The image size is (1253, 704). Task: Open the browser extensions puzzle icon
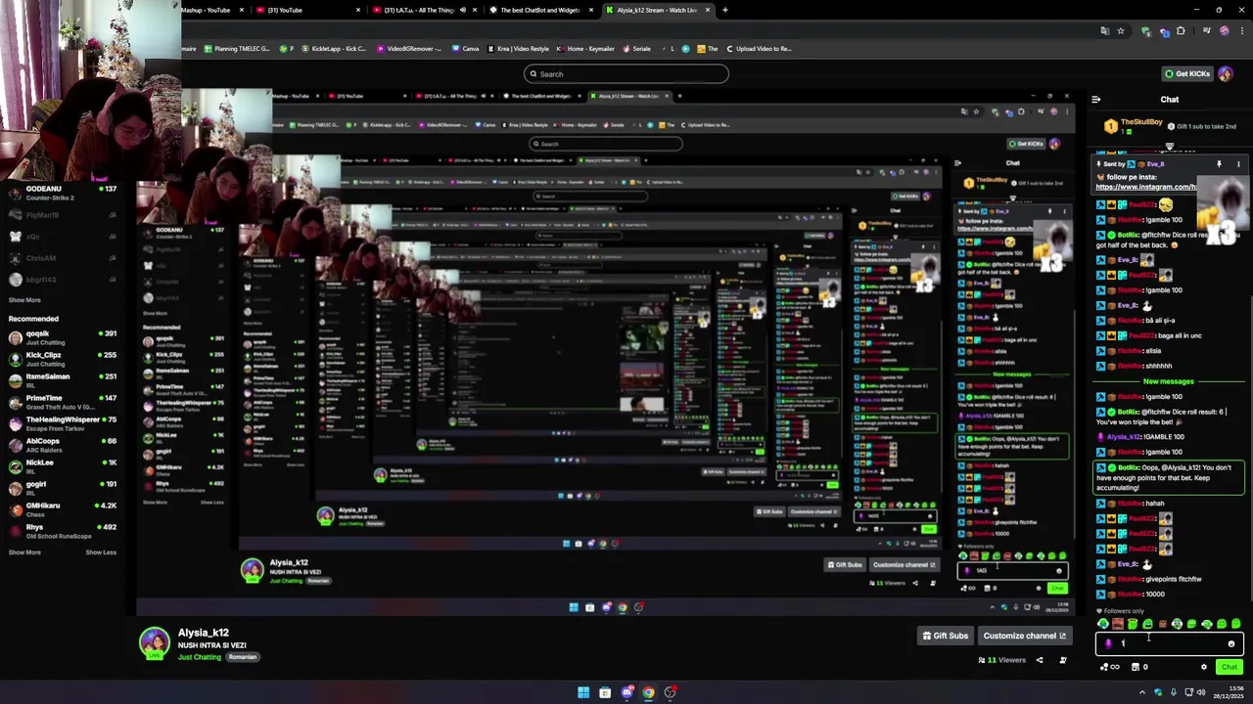(1181, 31)
